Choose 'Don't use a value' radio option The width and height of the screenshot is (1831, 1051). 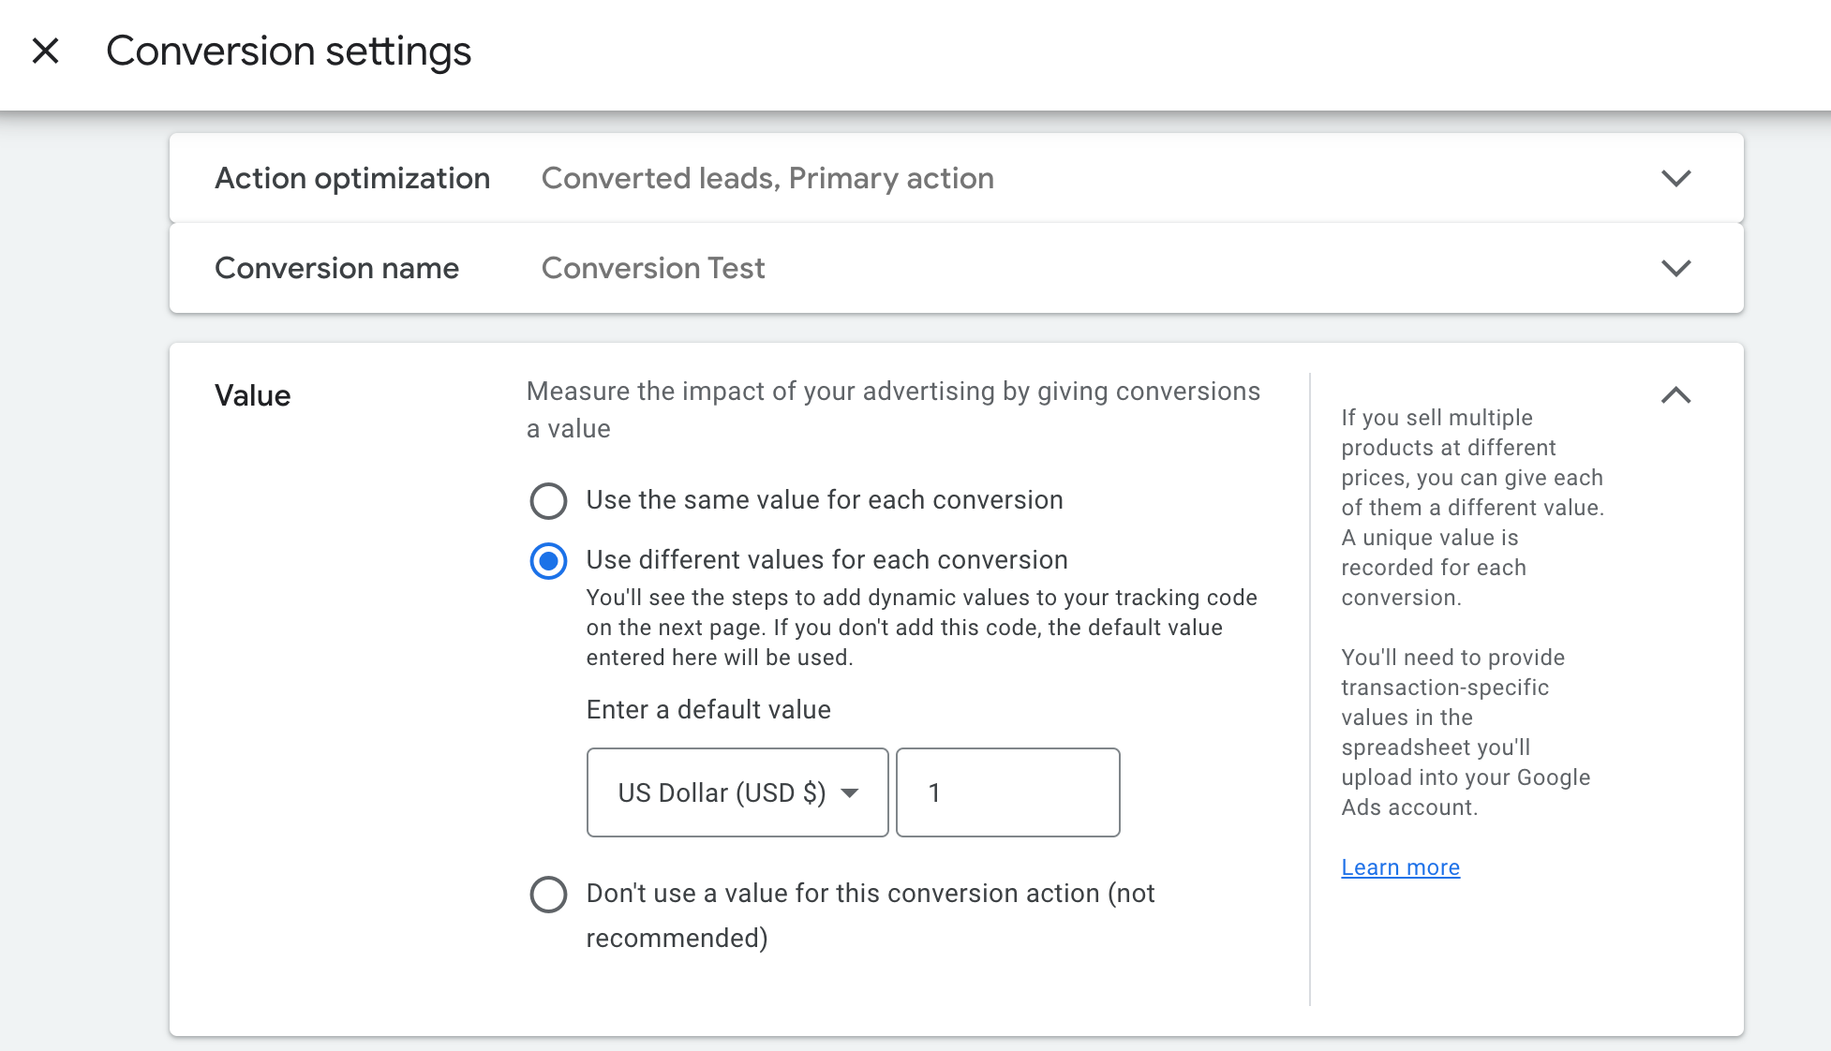548,894
